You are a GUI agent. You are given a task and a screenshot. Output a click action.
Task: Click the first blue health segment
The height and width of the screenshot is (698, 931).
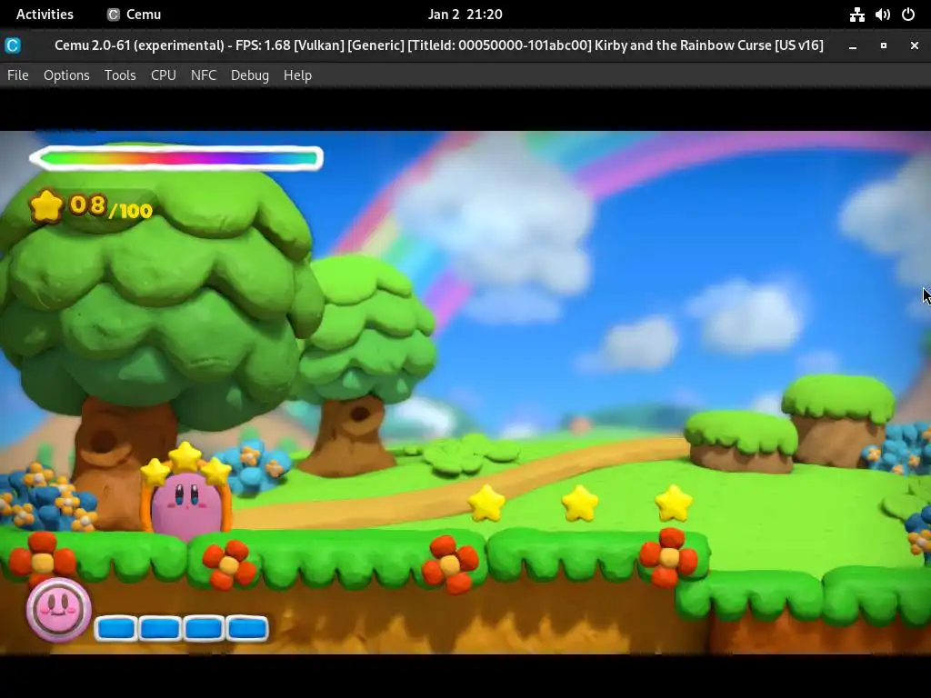pyautogui.click(x=116, y=629)
